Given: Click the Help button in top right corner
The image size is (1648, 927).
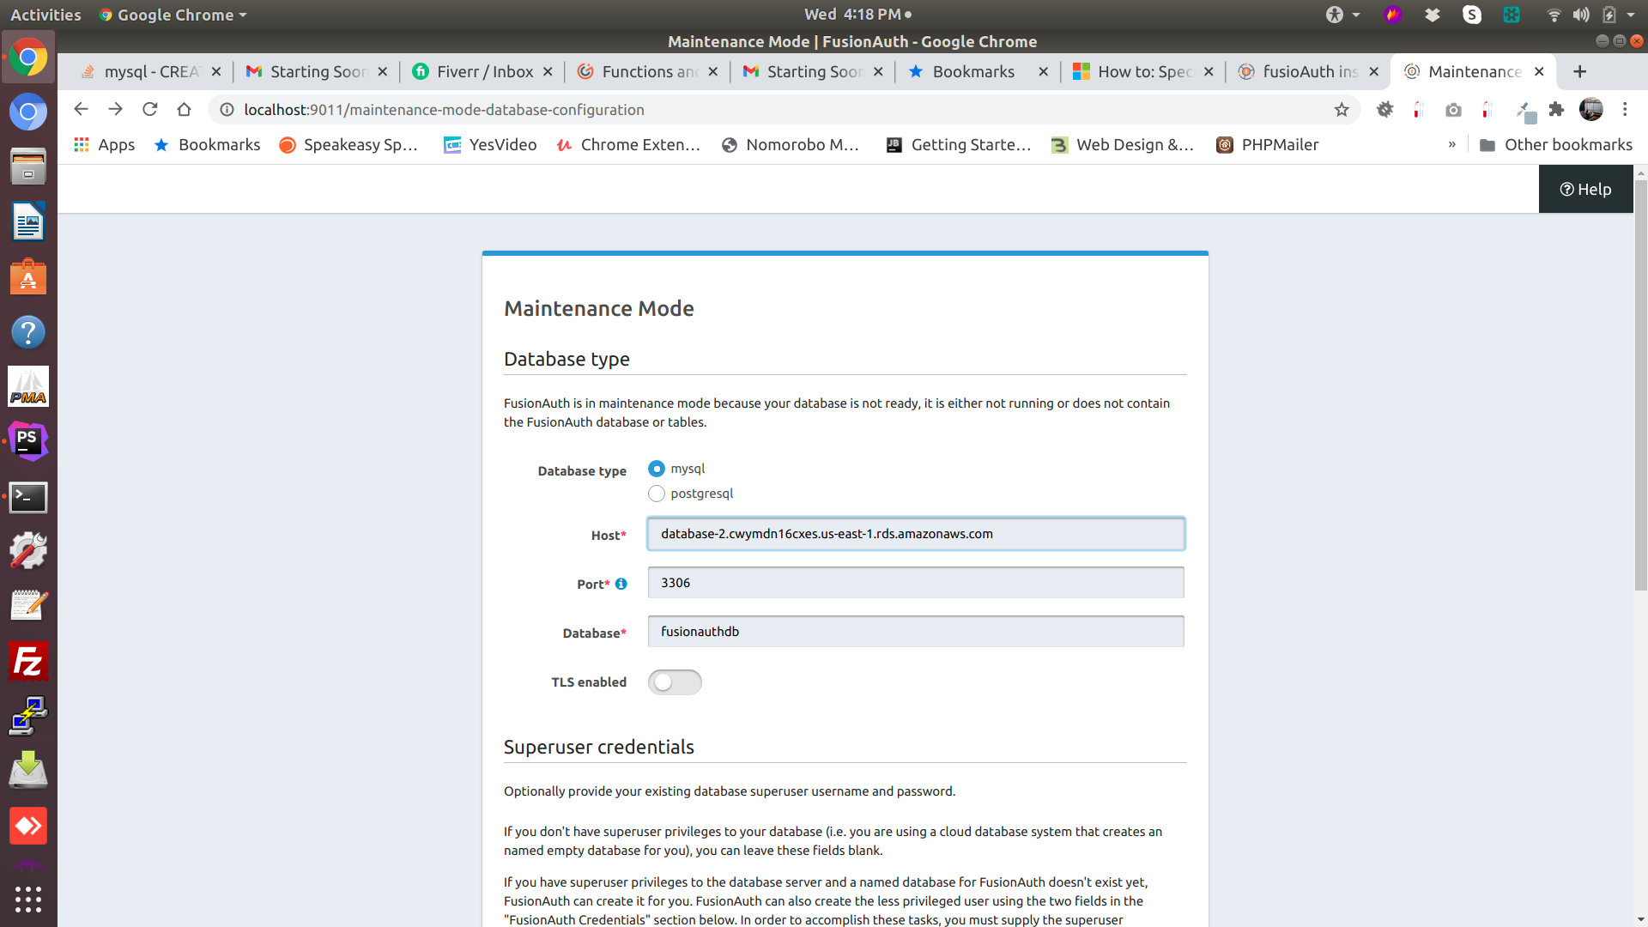Looking at the screenshot, I should [x=1585, y=188].
